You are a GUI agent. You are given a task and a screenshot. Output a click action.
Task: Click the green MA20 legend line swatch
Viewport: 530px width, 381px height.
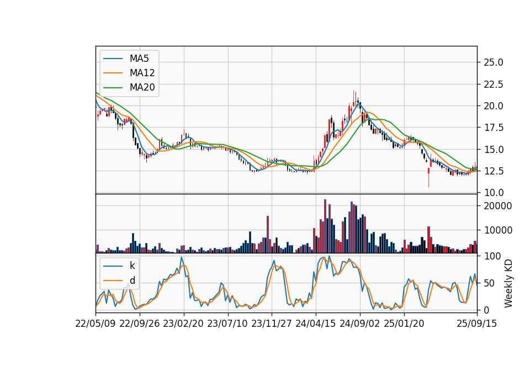coord(113,88)
